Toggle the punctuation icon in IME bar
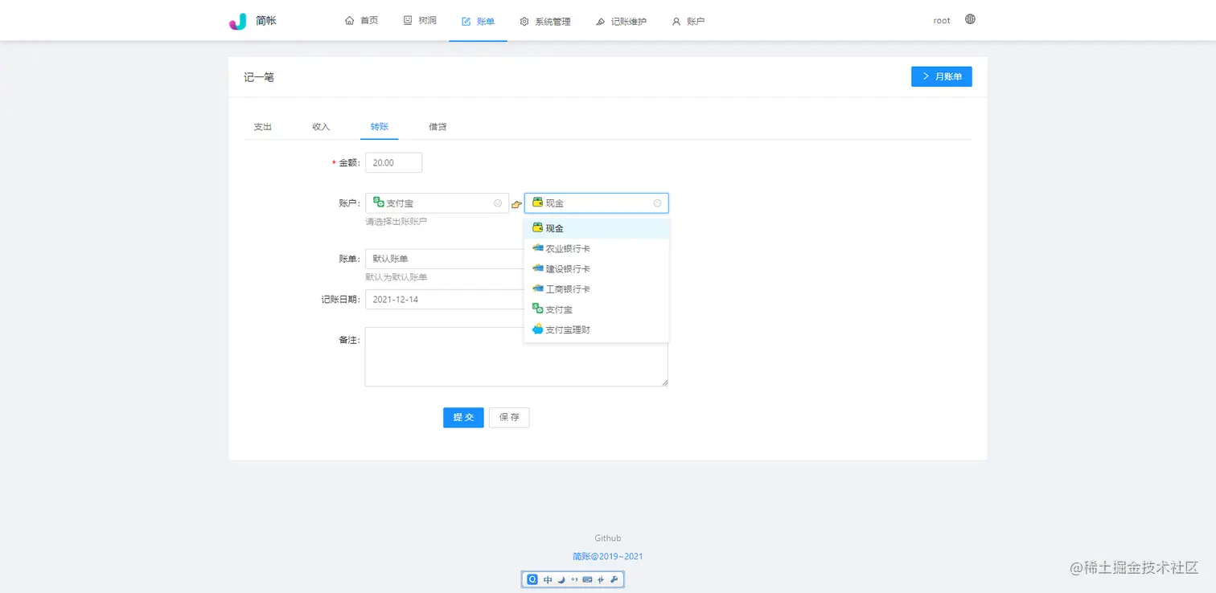Viewport: 1216px width, 593px height. 574,579
